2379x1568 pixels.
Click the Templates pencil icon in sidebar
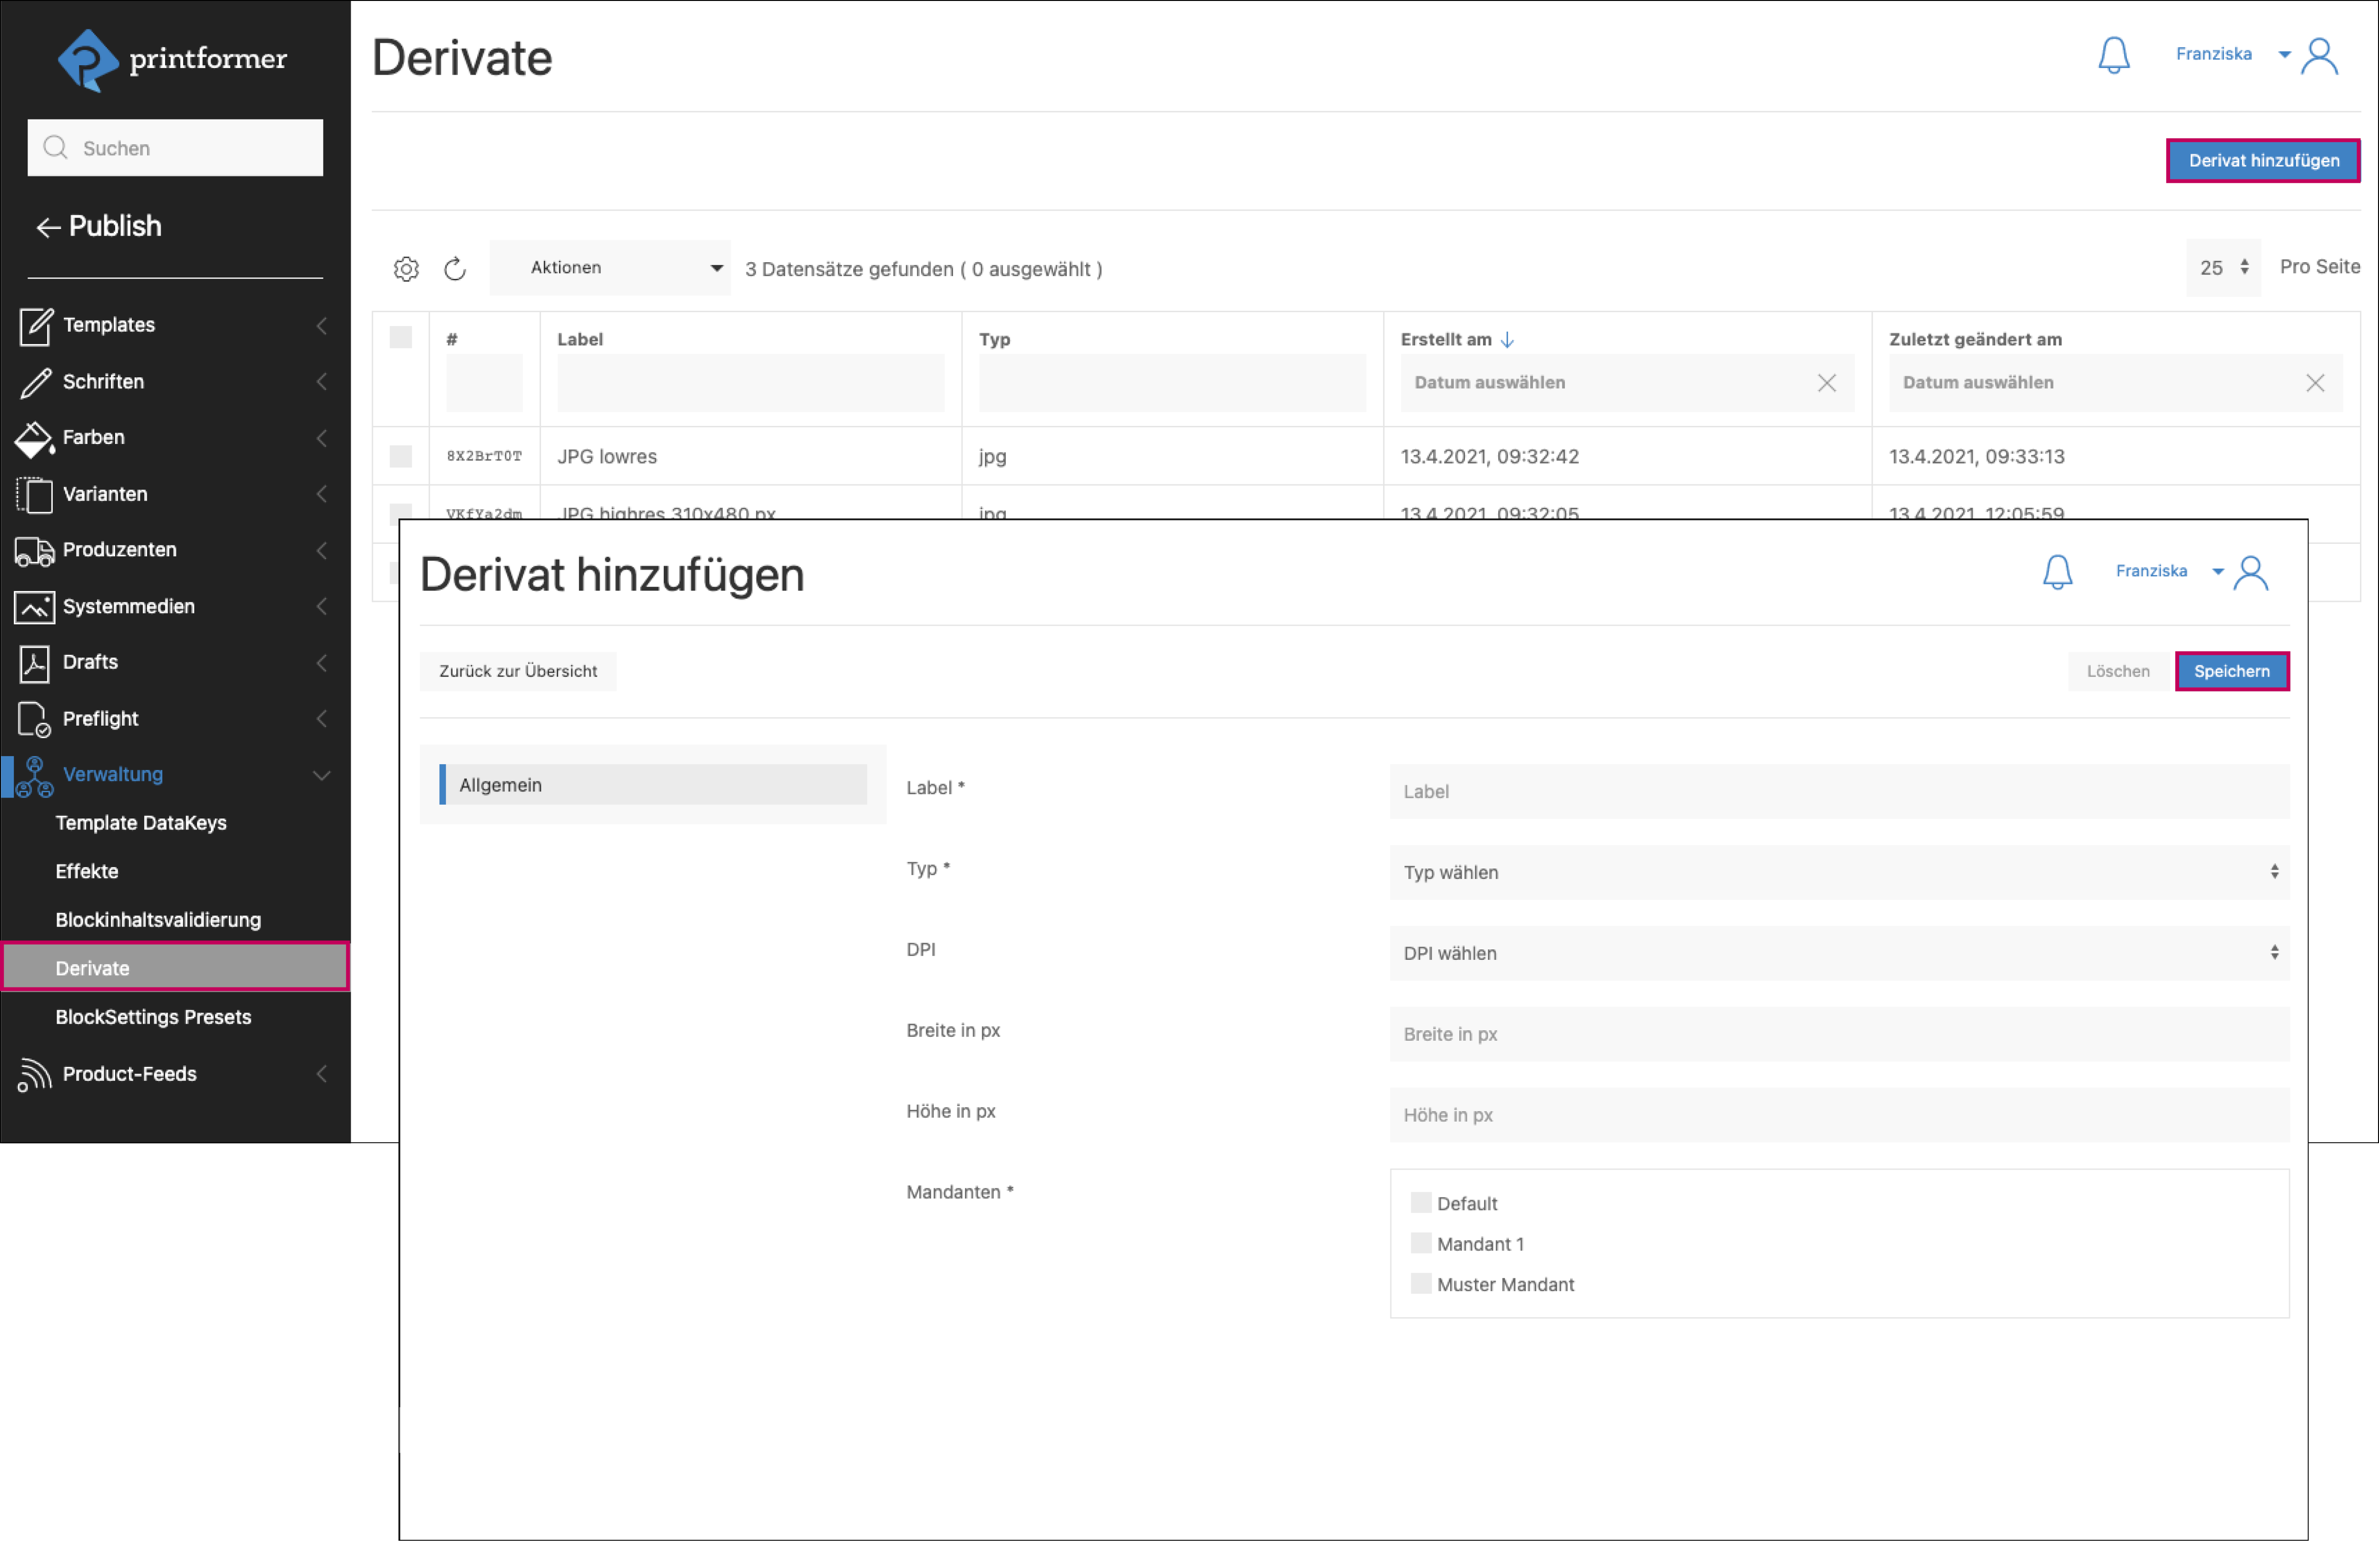pyautogui.click(x=35, y=326)
